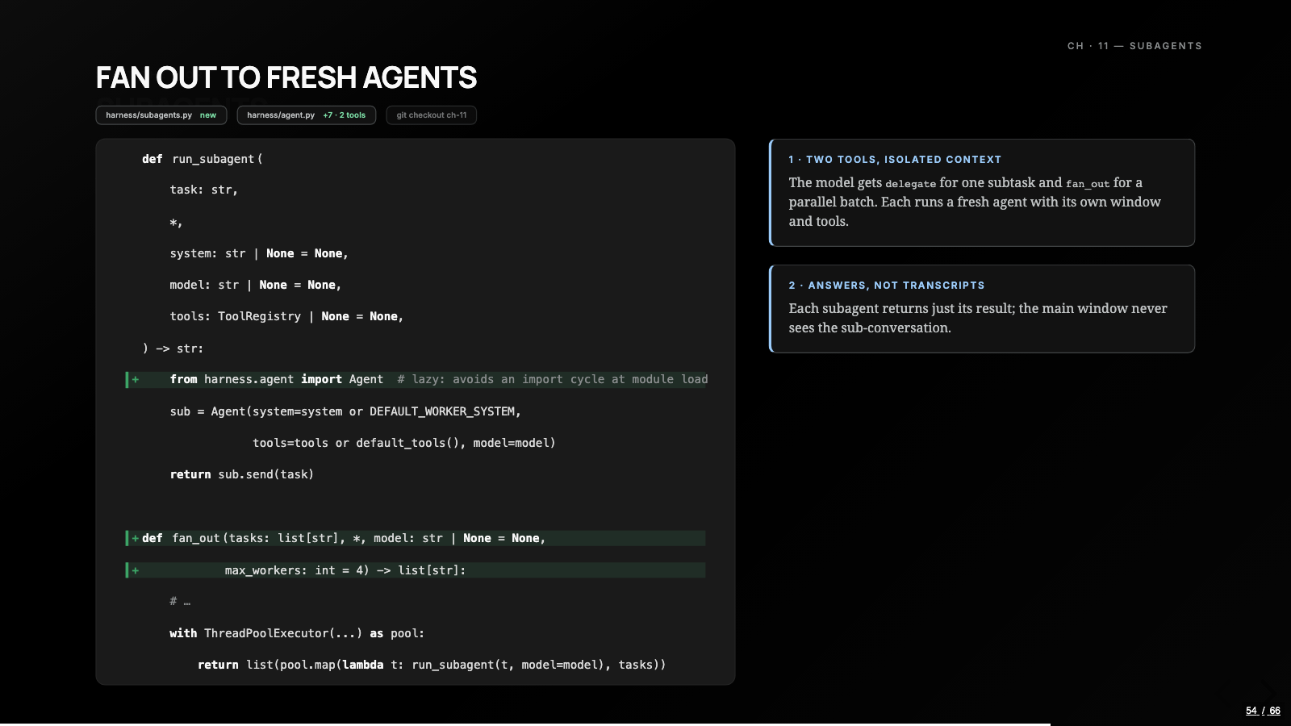
Task: Click the 'delegate' inline code word
Action: (911, 184)
